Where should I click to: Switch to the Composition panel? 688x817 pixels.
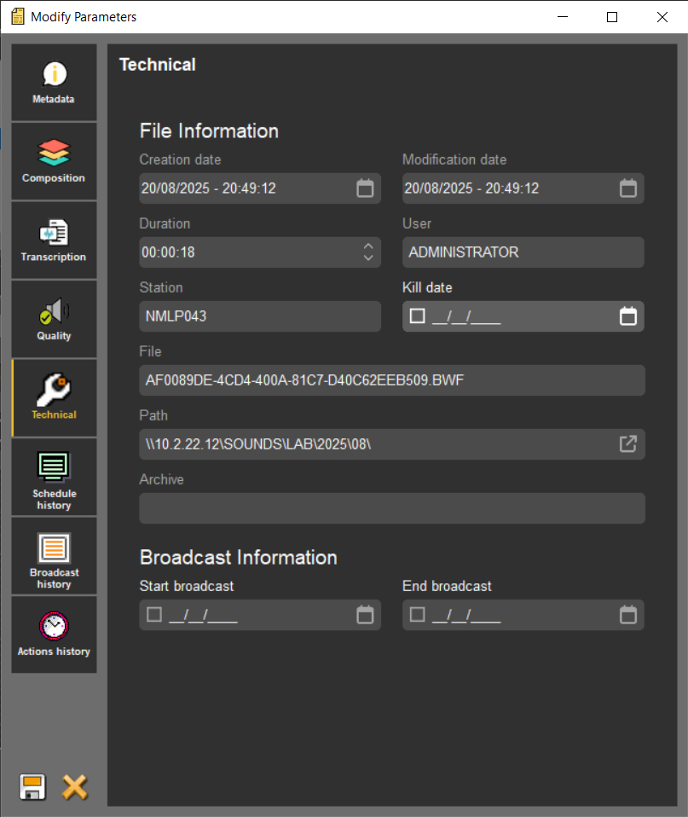[54, 161]
